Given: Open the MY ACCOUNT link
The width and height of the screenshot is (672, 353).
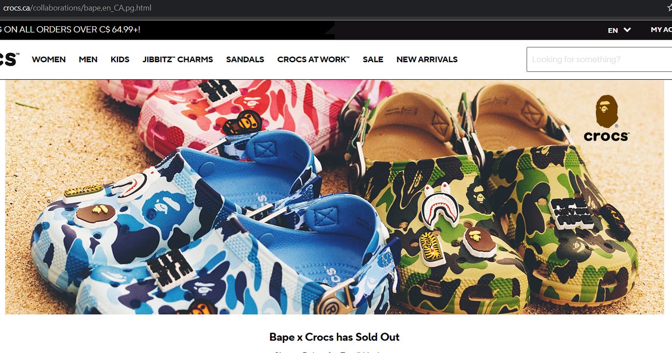Looking at the screenshot, I should pos(661,30).
